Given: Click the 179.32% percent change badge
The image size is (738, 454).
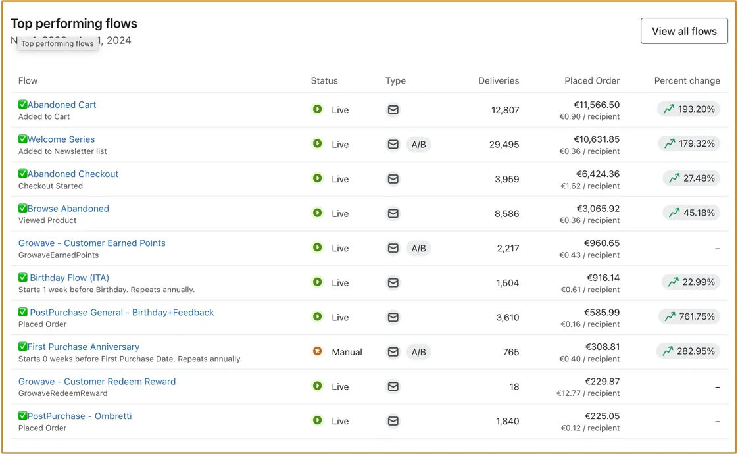Looking at the screenshot, I should (x=689, y=143).
